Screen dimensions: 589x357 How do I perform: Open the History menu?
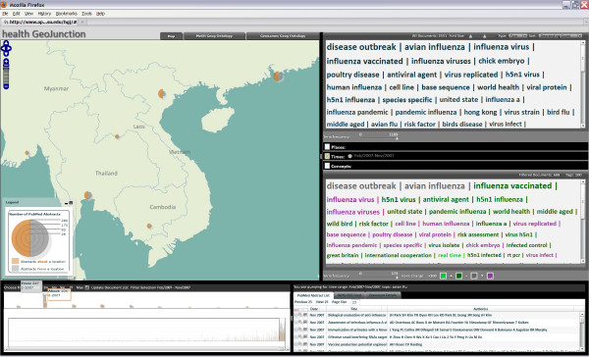tap(44, 14)
